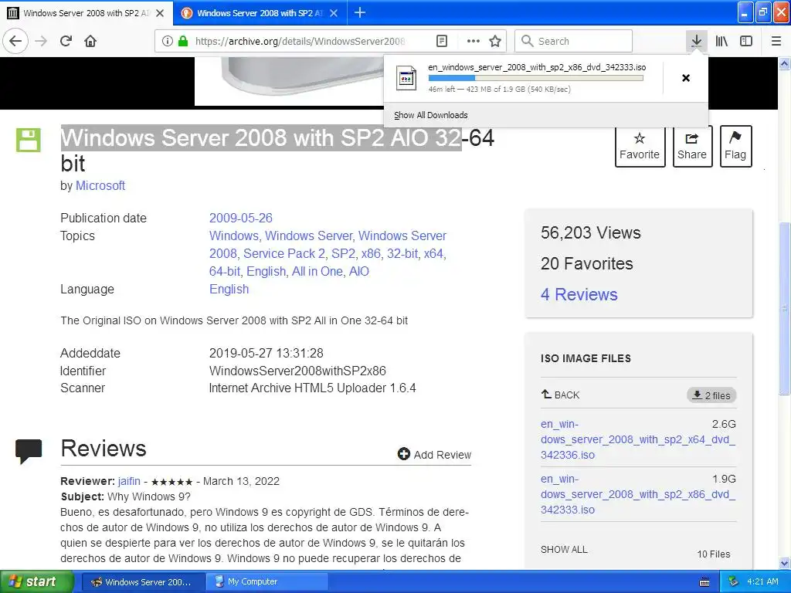Image resolution: width=791 pixels, height=593 pixels.
Task: Click the network tray icon near clock
Action: 733,582
